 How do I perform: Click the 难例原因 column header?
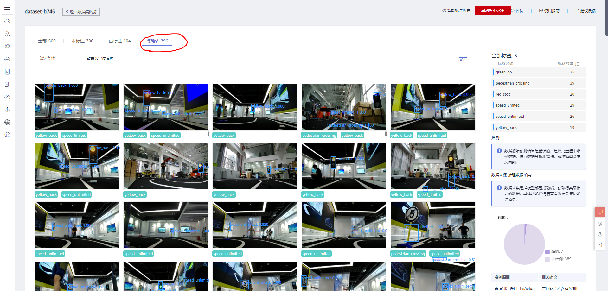pyautogui.click(x=502, y=277)
